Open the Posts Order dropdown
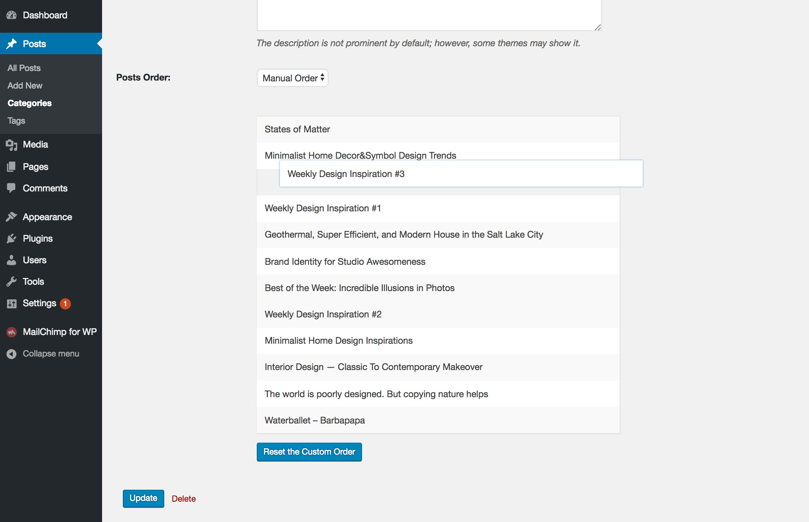The image size is (809, 522). 292,78
